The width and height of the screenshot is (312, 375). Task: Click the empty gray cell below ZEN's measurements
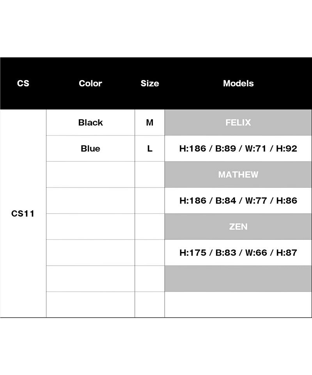[x=238, y=279]
